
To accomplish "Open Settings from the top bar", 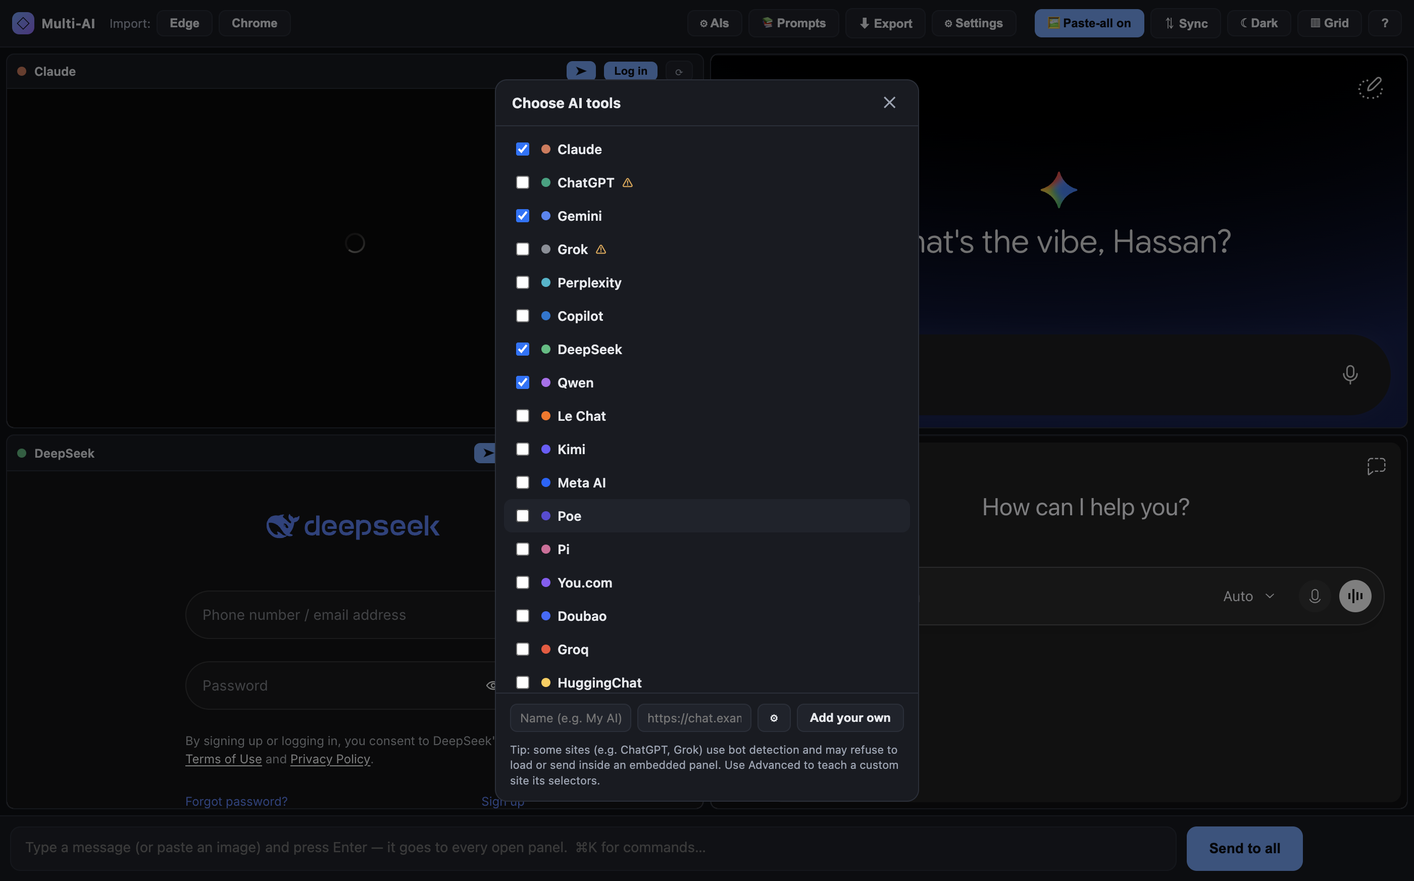I will pos(973,23).
